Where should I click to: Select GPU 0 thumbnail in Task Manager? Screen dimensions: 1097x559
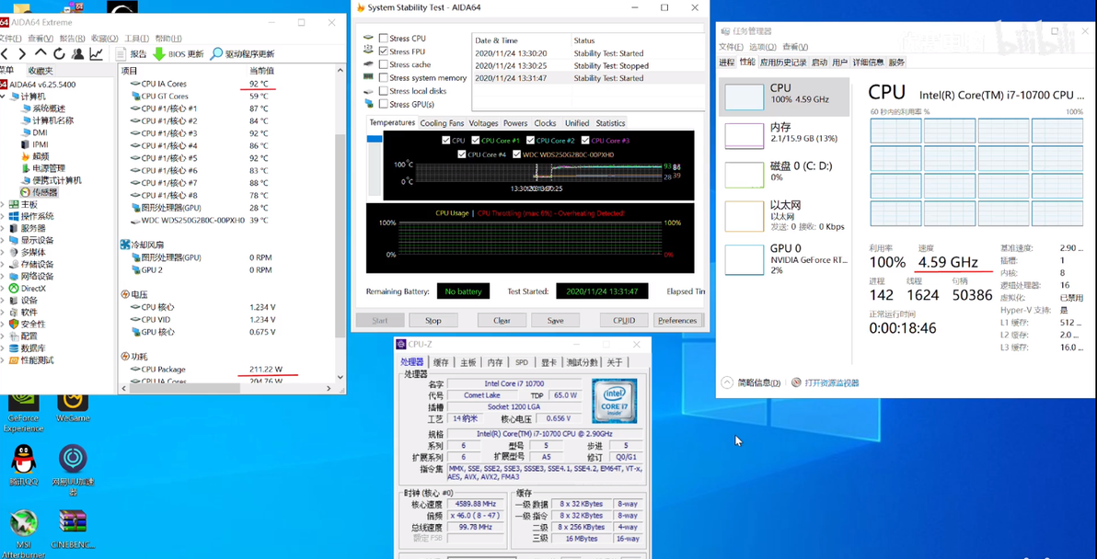tap(745, 259)
